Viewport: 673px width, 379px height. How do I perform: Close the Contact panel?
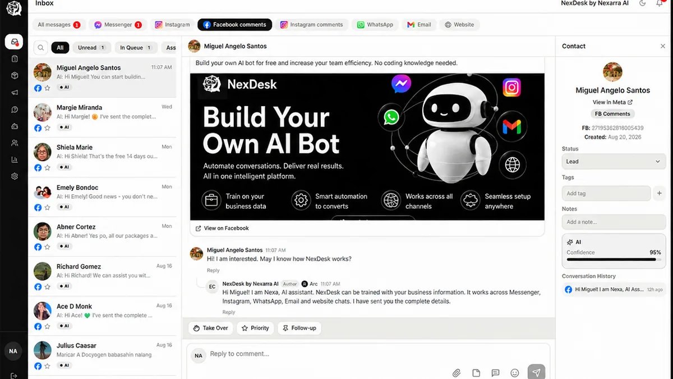click(x=663, y=46)
